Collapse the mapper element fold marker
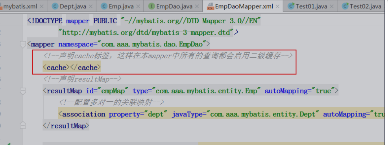This screenshot has height=145, width=388. pos(23,44)
